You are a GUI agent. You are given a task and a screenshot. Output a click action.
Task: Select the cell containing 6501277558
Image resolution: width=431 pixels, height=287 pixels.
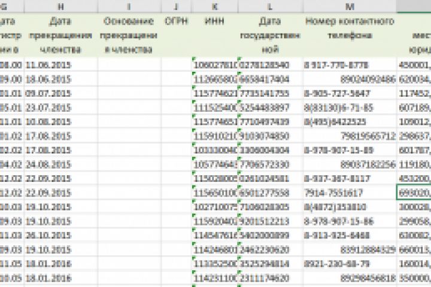tap(271, 193)
